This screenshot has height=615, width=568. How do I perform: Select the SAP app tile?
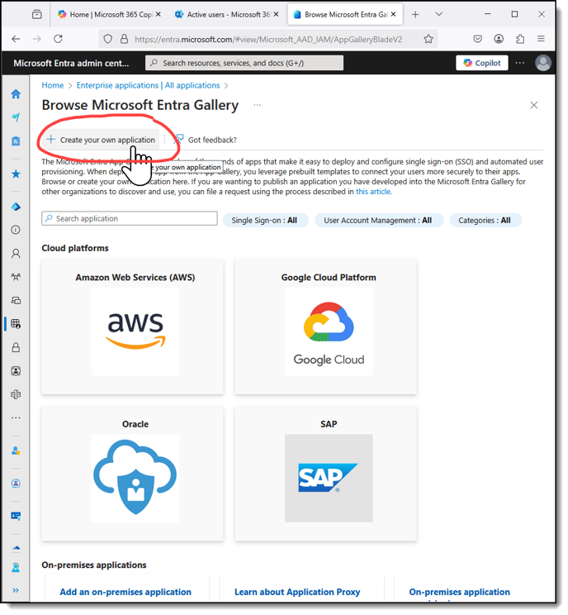point(326,474)
